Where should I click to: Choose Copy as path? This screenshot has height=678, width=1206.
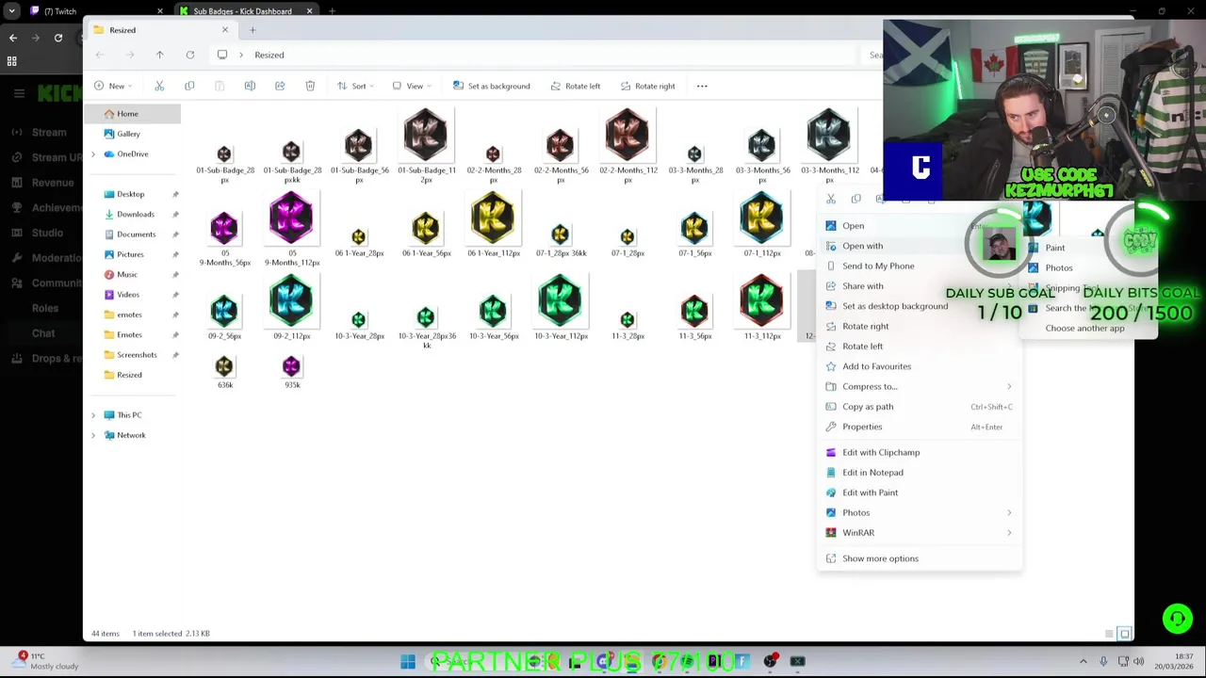(x=919, y=407)
